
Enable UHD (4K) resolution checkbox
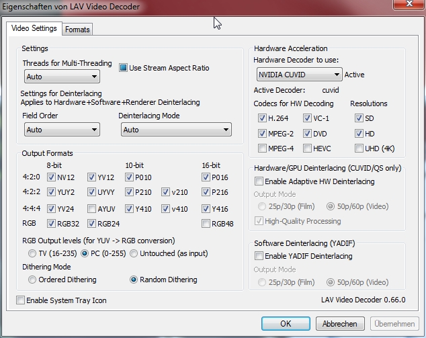pyautogui.click(x=359, y=148)
